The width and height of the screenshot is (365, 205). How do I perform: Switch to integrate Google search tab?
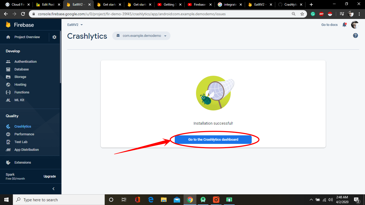click(230, 5)
